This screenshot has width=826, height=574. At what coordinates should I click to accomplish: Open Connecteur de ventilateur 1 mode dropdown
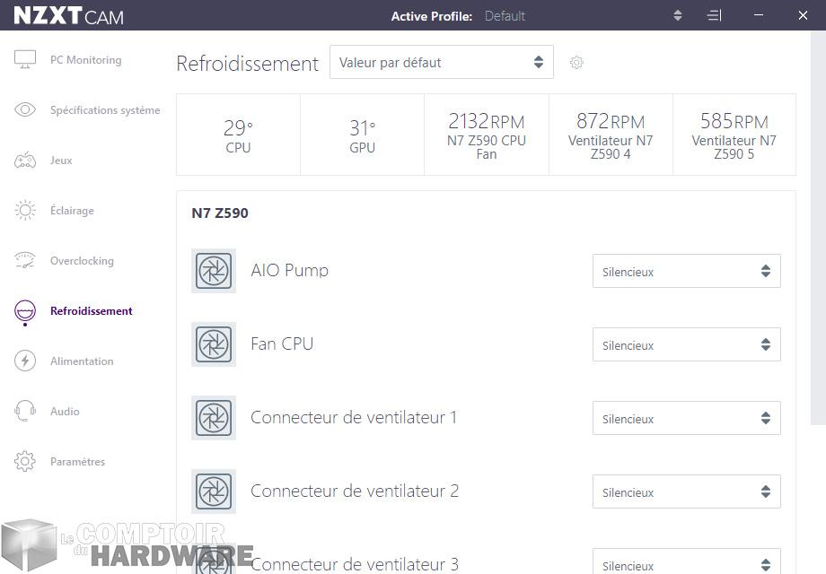point(686,419)
